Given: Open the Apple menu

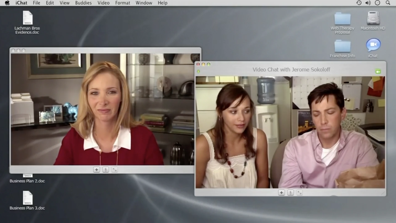Looking at the screenshot, I should click(x=7, y=3).
